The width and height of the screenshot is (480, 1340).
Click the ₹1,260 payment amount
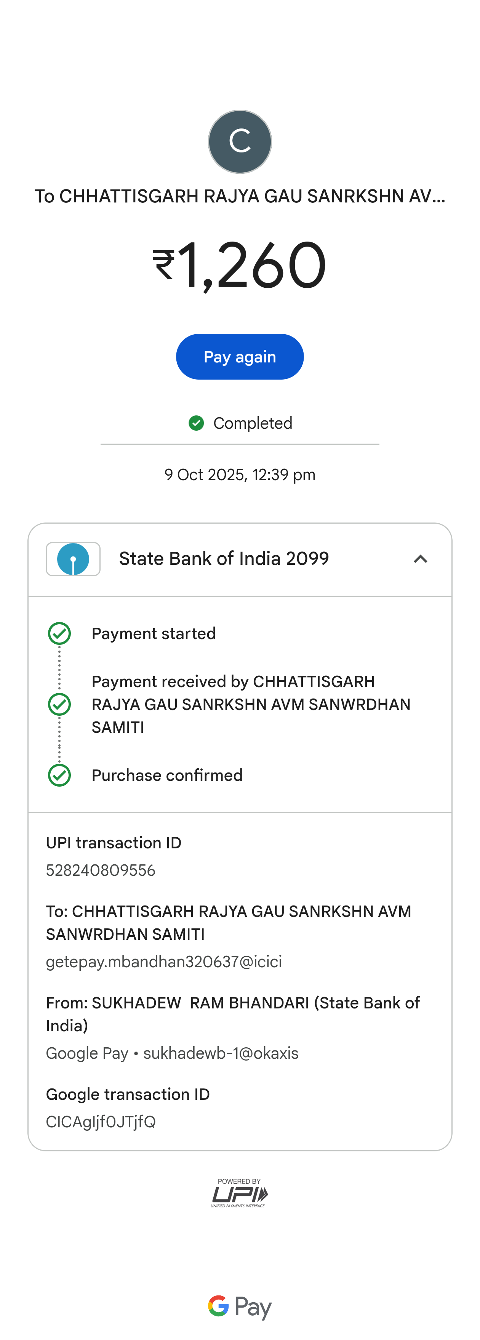pos(240,265)
